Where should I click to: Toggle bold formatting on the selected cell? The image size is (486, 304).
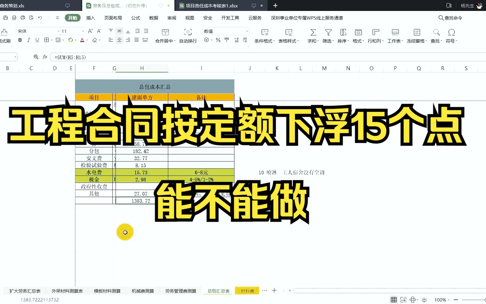pos(20,40)
